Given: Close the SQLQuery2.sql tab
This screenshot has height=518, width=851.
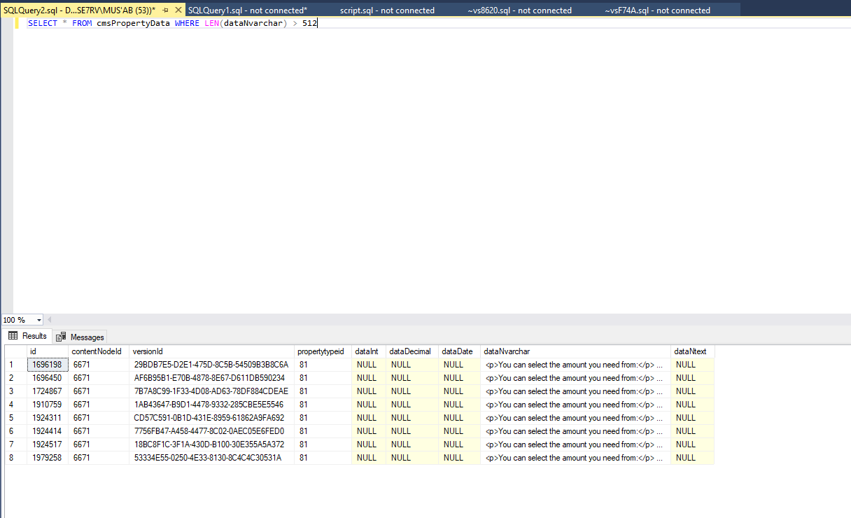Looking at the screenshot, I should click(x=178, y=10).
